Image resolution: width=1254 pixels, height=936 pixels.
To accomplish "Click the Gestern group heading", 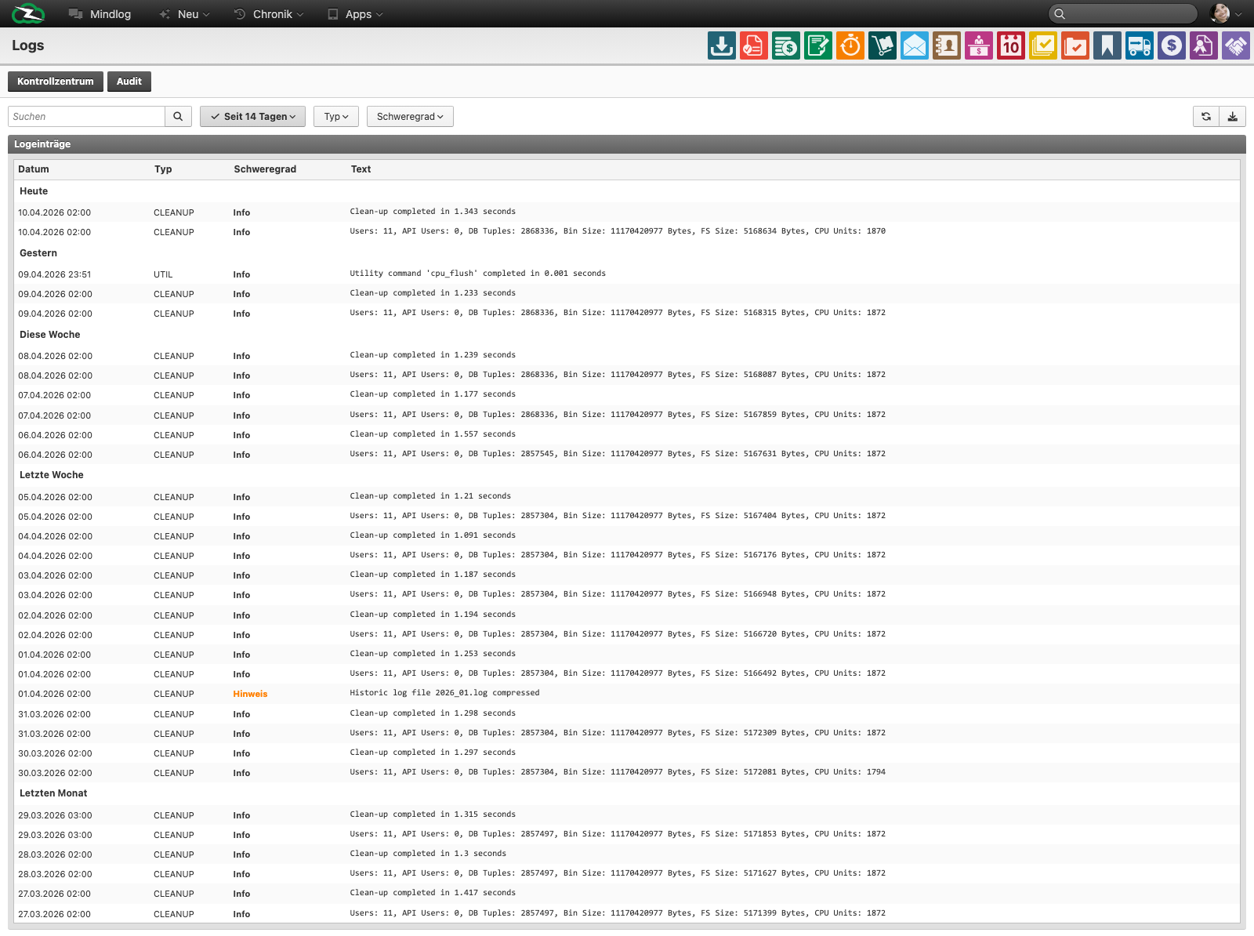I will tap(38, 253).
